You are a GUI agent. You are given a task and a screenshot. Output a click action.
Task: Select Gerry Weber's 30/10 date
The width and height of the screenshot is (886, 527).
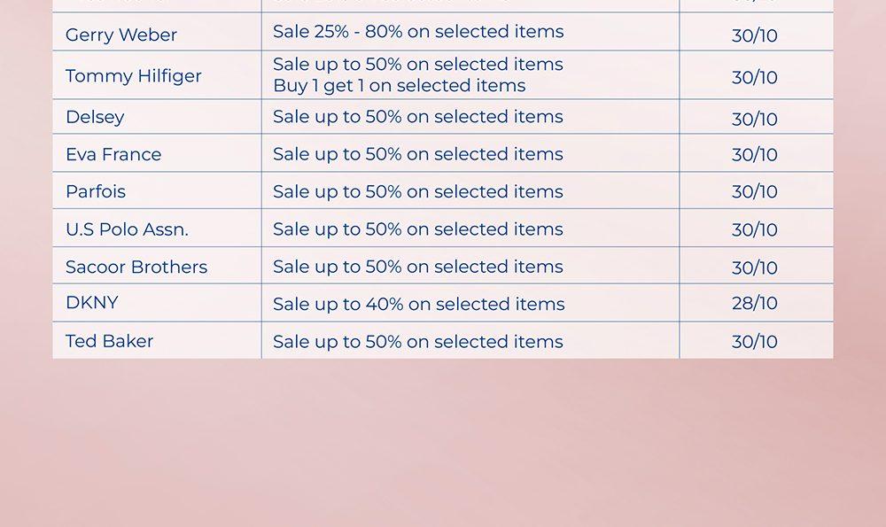pyautogui.click(x=755, y=35)
